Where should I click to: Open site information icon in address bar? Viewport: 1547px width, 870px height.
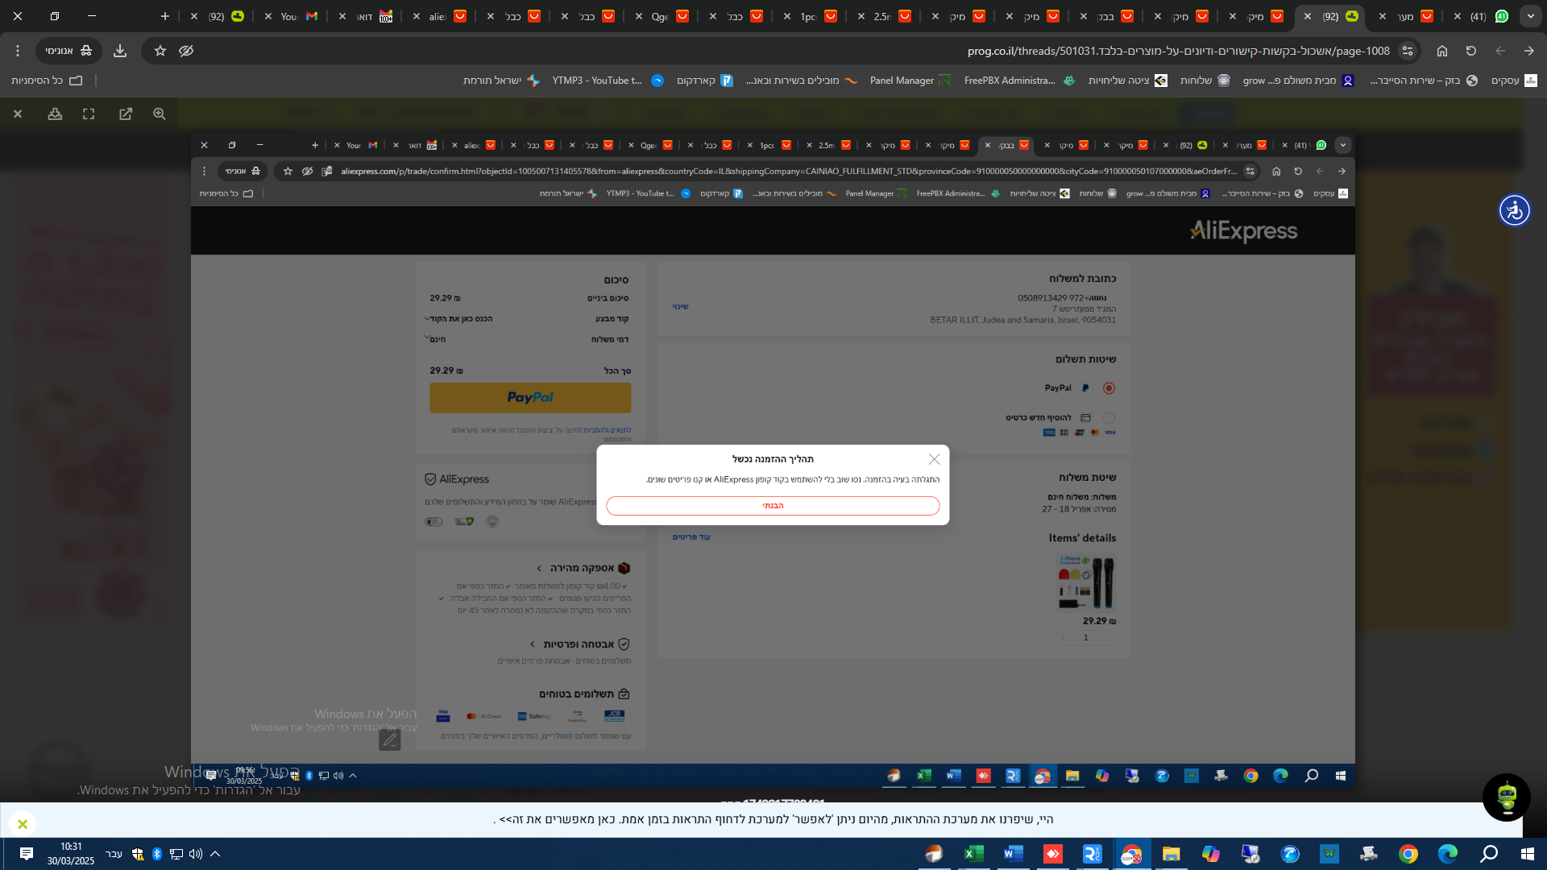click(1408, 51)
